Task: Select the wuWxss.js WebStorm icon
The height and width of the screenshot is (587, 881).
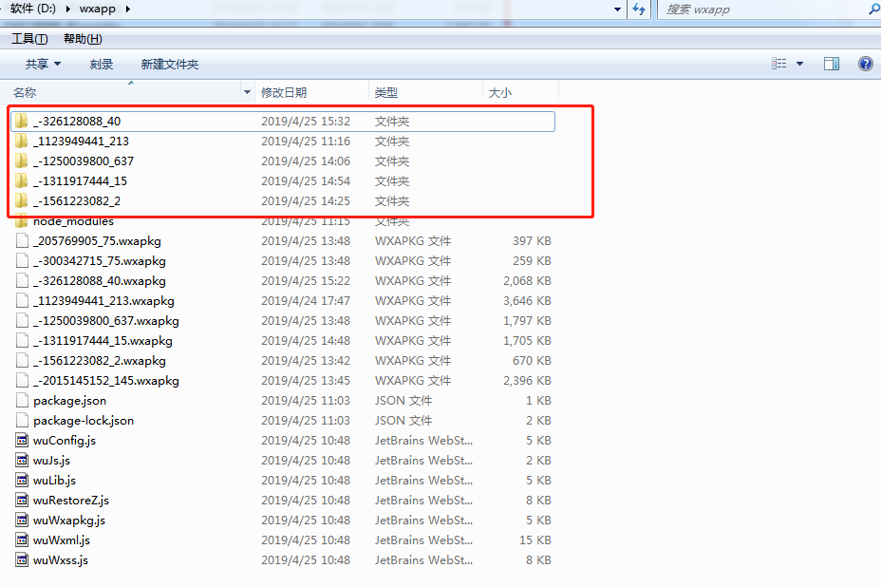Action: click(x=22, y=560)
